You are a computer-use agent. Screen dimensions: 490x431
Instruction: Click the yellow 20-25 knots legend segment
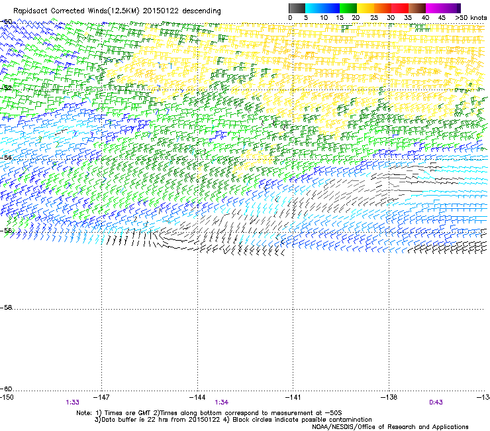366,8
